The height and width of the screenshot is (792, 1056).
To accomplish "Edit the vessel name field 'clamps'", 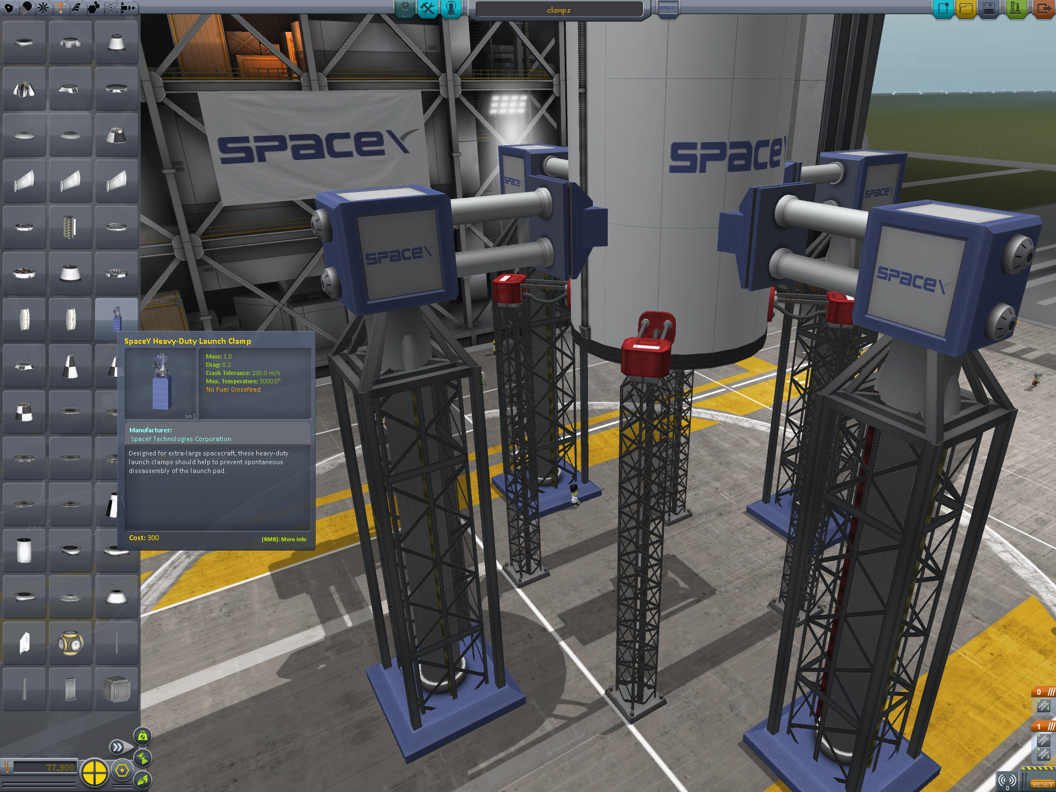I will (559, 10).
